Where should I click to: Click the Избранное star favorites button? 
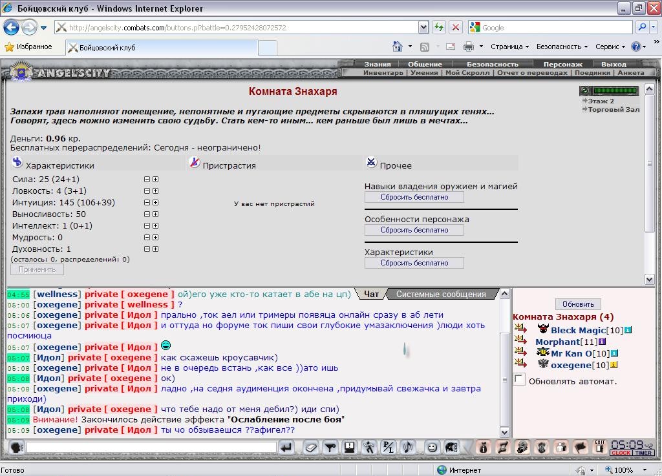[x=28, y=47]
